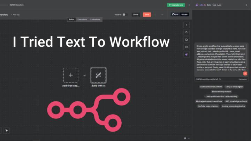
Task: Click the prompt text area scrollbar
Action: coord(246,54)
